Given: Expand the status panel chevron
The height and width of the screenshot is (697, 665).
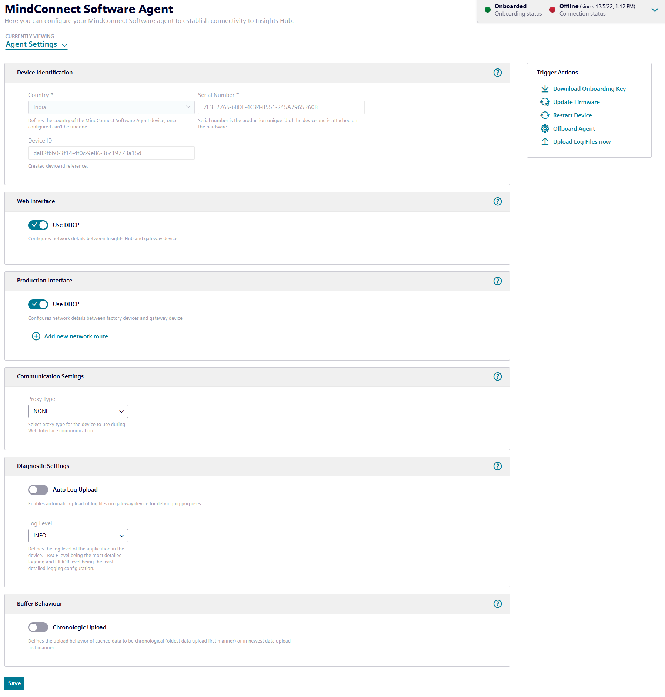Looking at the screenshot, I should coord(655,10).
